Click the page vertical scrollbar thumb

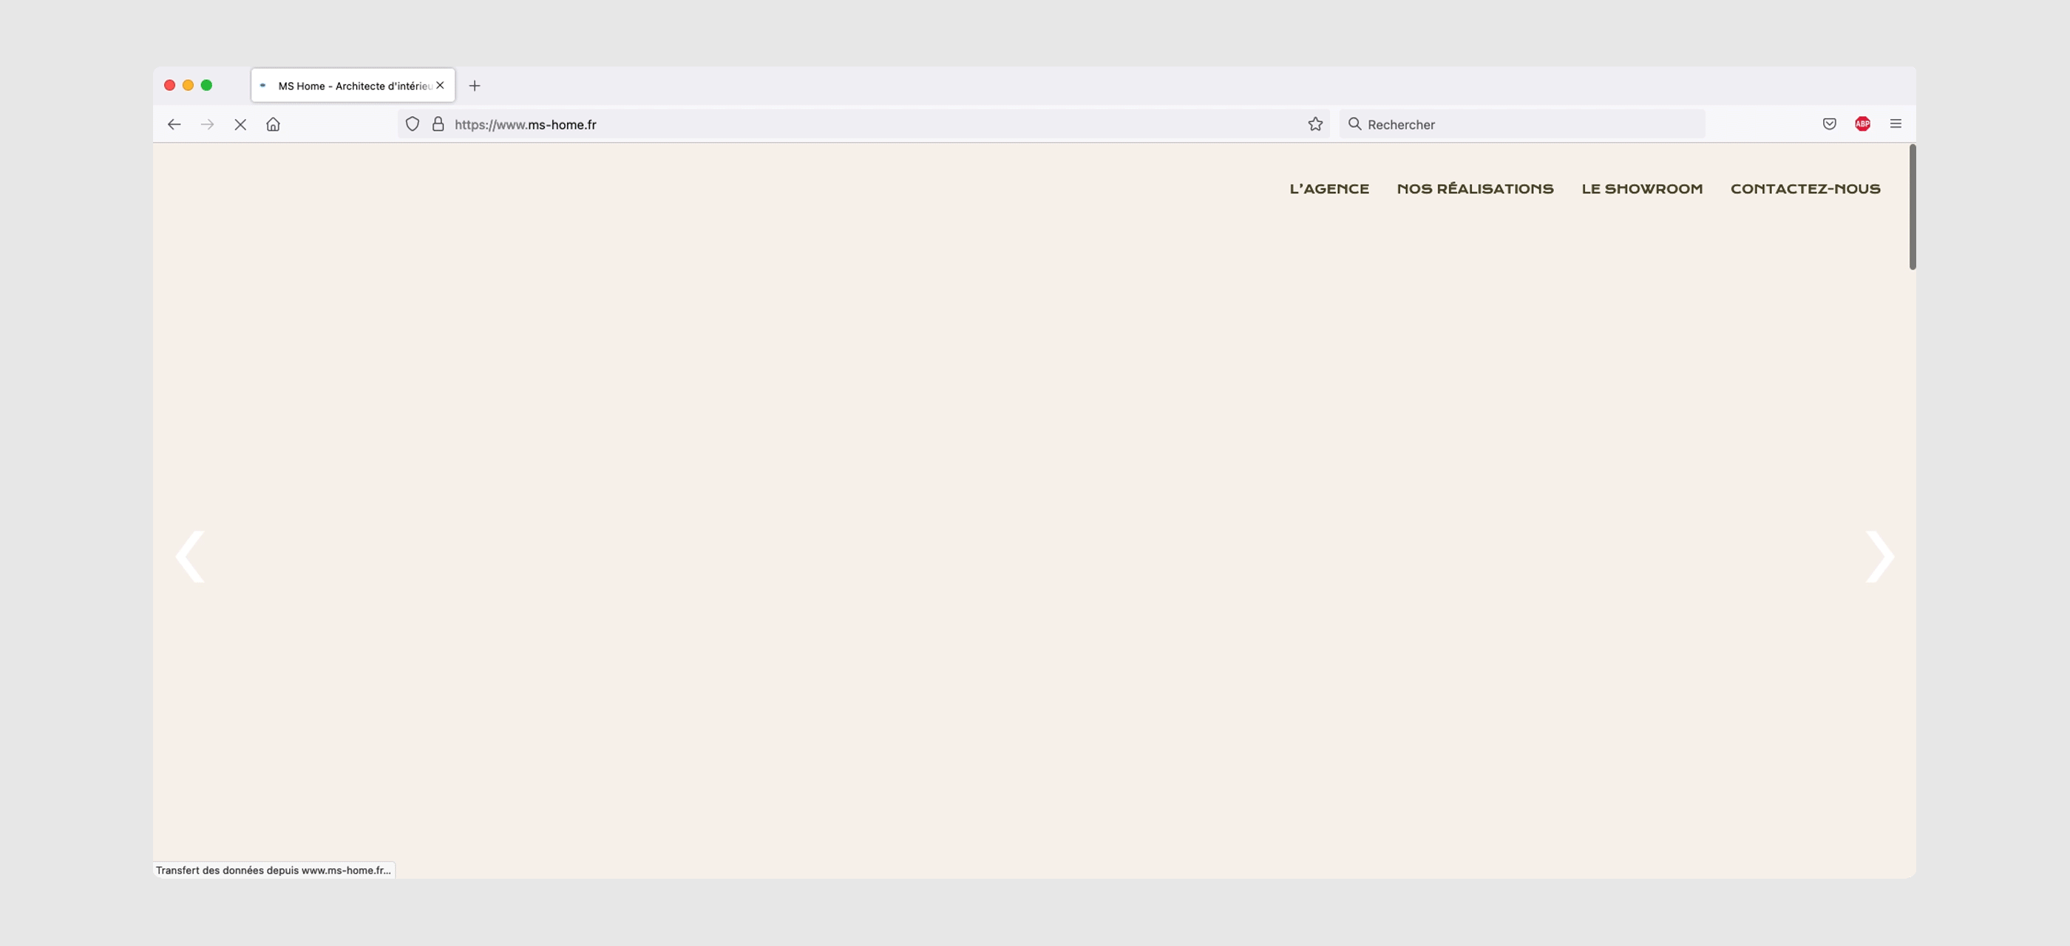click(1913, 207)
